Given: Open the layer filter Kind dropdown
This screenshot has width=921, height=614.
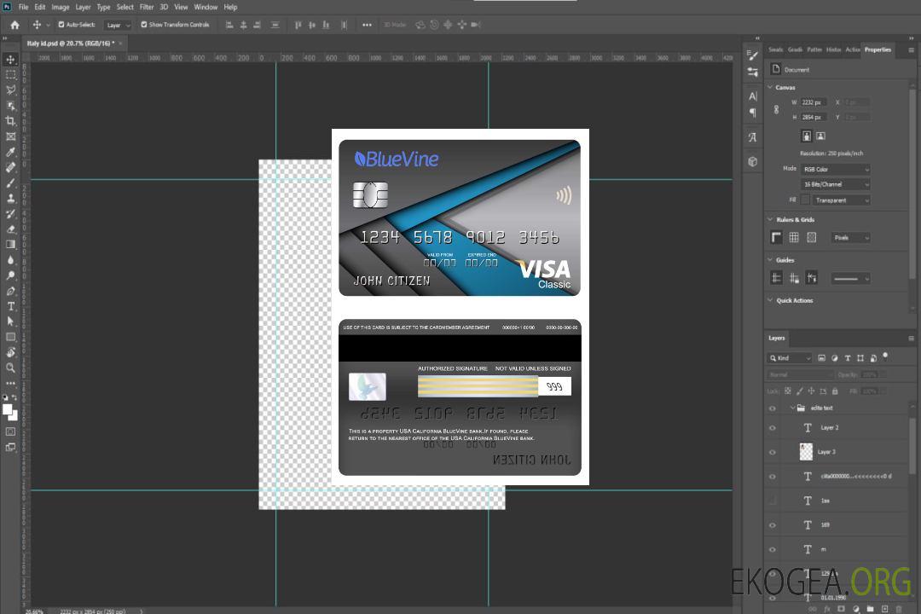Looking at the screenshot, I should point(790,358).
